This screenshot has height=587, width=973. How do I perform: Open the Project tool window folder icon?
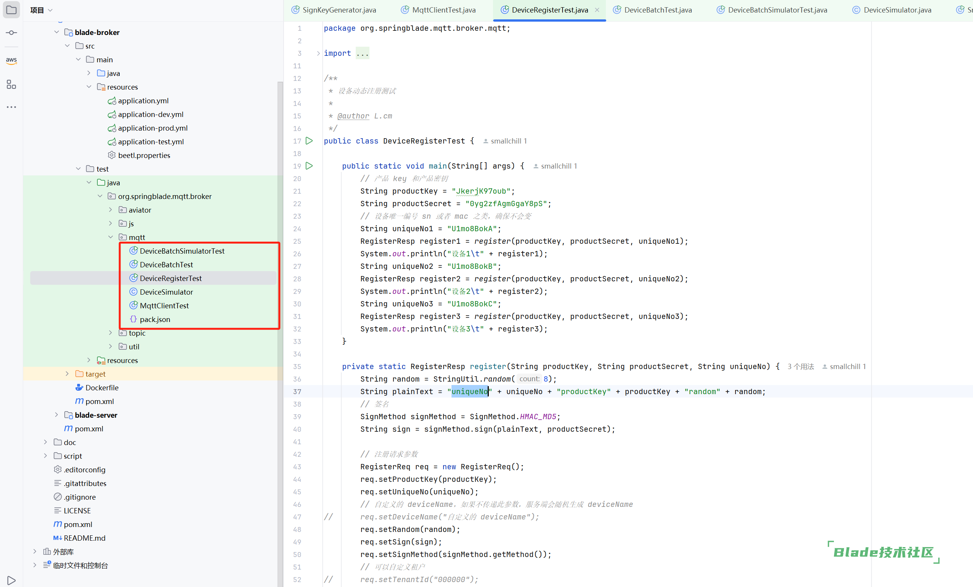[11, 10]
